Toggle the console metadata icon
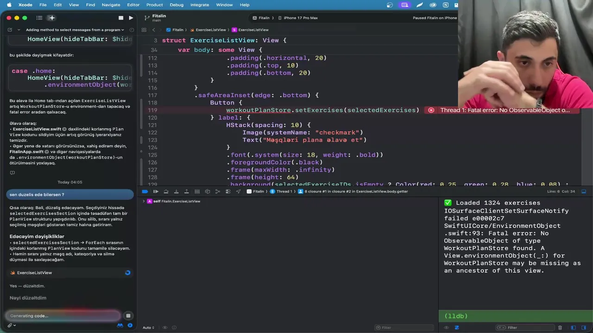The height and width of the screenshot is (333, 593). (457, 328)
